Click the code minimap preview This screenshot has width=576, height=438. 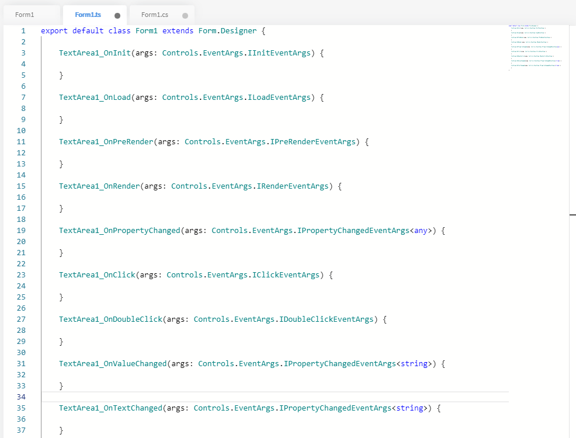[535, 48]
